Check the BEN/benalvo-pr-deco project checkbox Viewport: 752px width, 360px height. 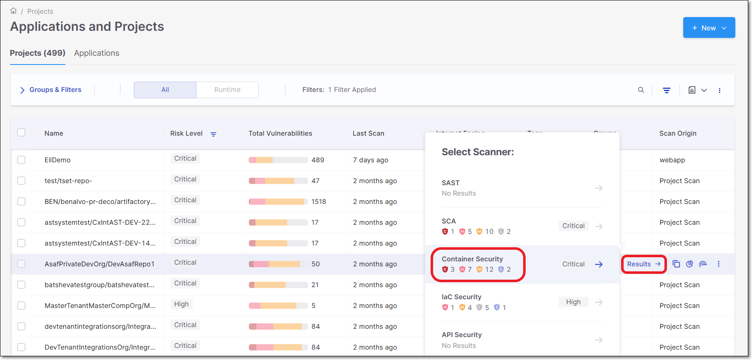click(x=21, y=201)
